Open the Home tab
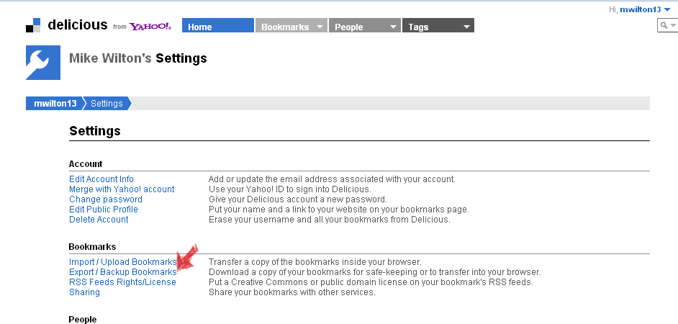Viewport: 678px width, 324px height. tap(218, 25)
